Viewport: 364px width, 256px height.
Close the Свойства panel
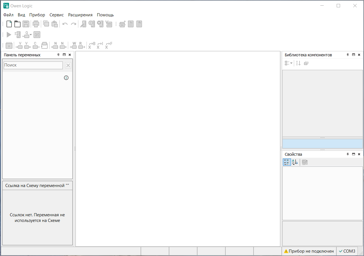[359, 154]
